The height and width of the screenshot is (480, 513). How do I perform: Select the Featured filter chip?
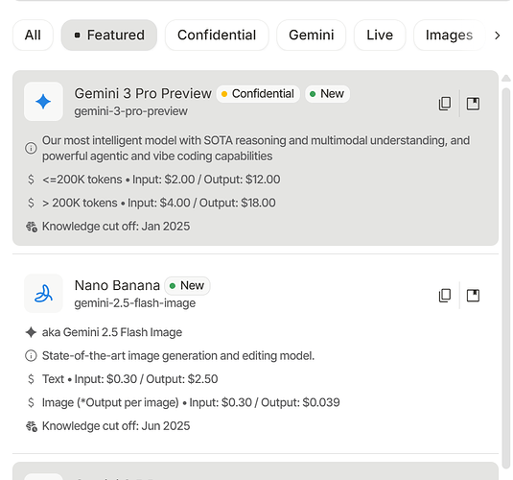pos(109,36)
